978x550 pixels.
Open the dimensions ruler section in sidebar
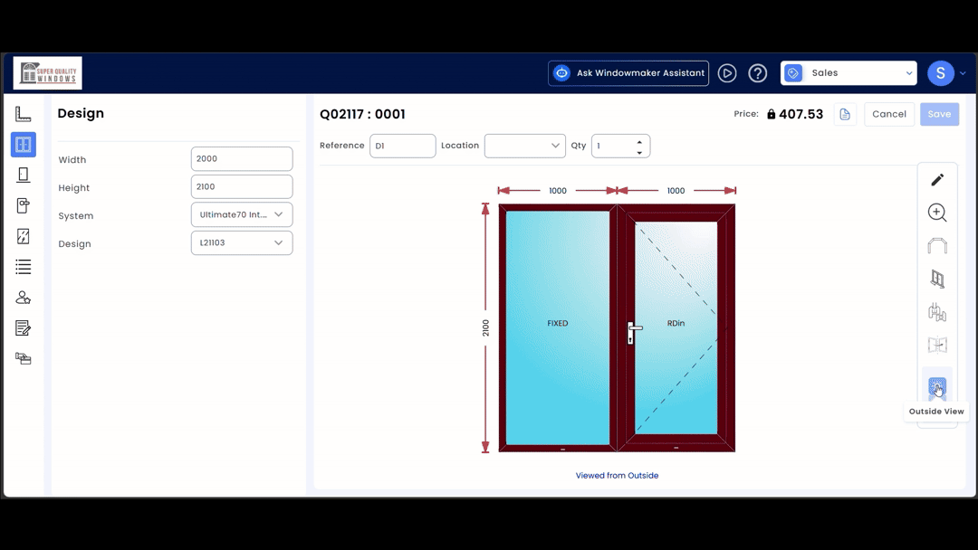pos(23,114)
